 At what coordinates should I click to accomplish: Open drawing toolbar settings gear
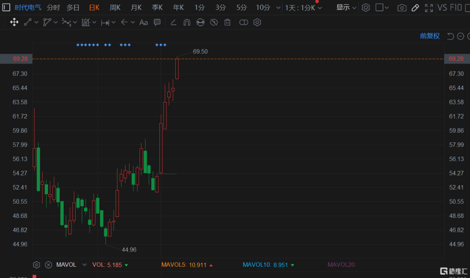tap(257, 22)
